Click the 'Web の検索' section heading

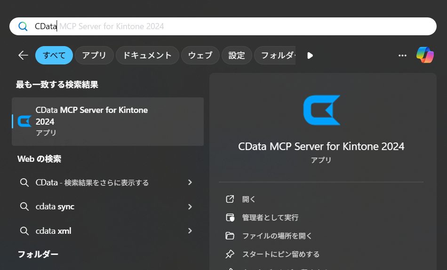pos(40,159)
